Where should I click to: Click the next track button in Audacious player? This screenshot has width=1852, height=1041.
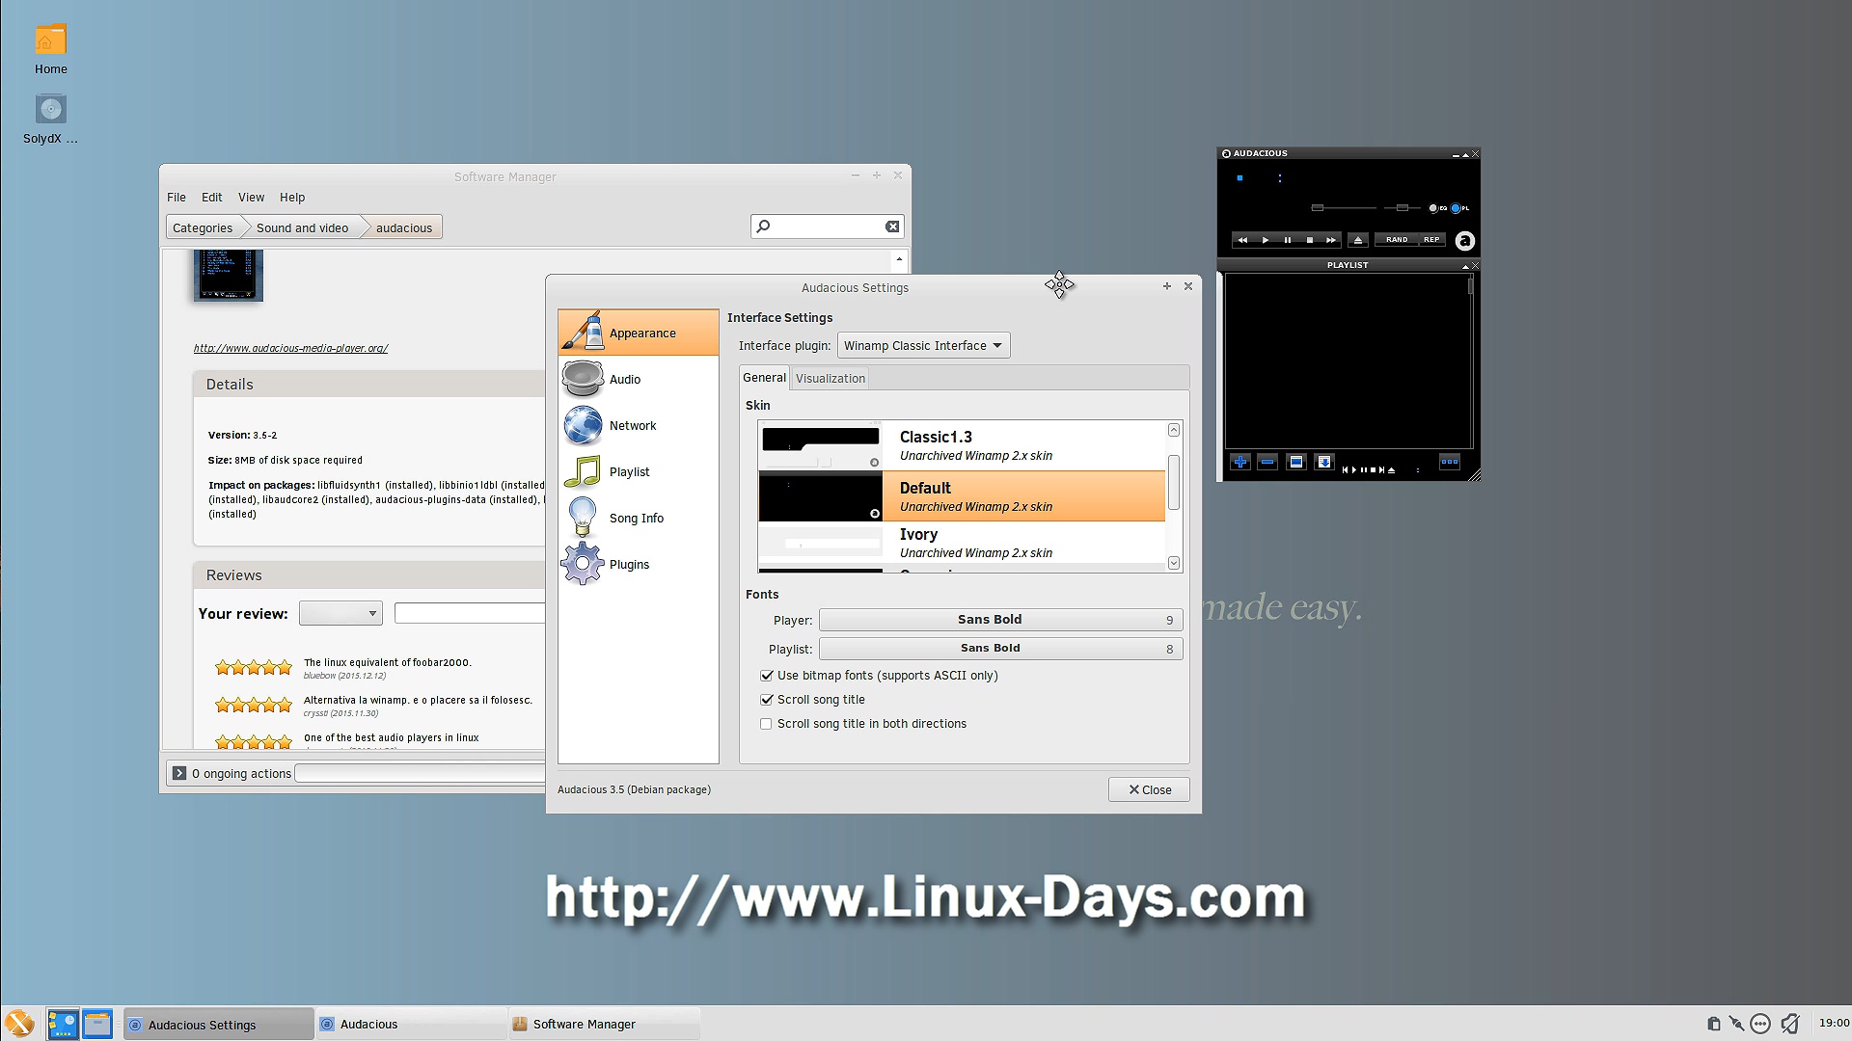(x=1331, y=240)
